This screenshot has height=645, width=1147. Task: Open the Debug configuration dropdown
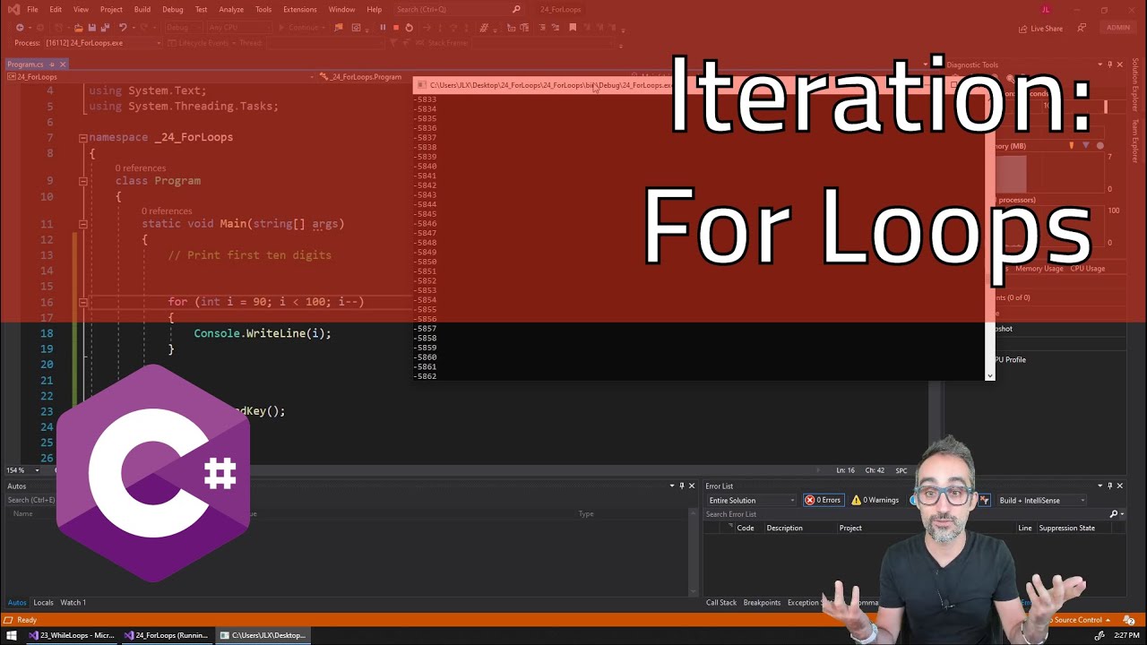pyautogui.click(x=182, y=28)
